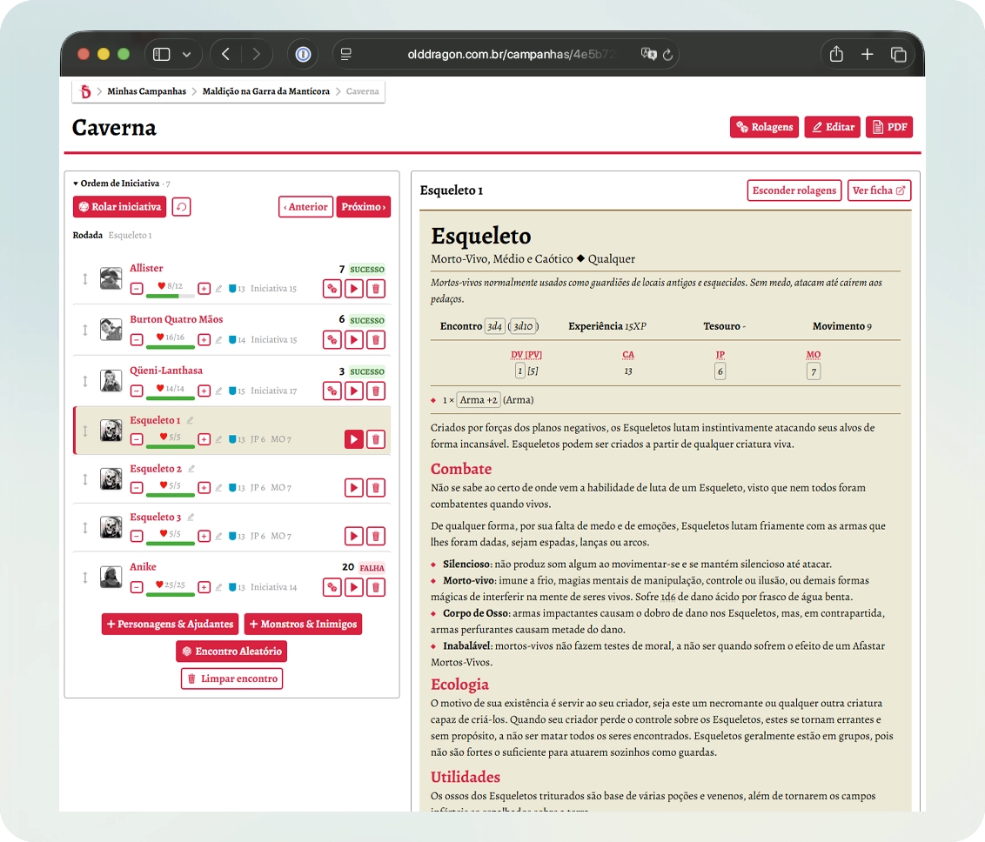The image size is (985, 842).
Task: Generate an Encontro Aleatório
Action: (231, 652)
